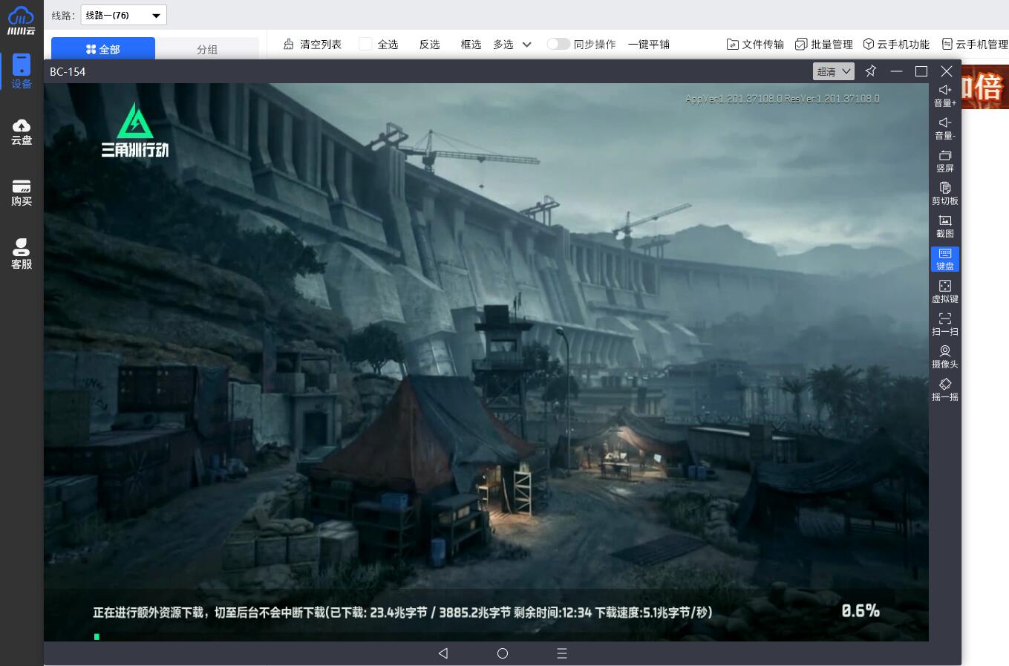Click the 三角洲行动 game logo
This screenshot has height=666, width=1009.
coord(135,130)
